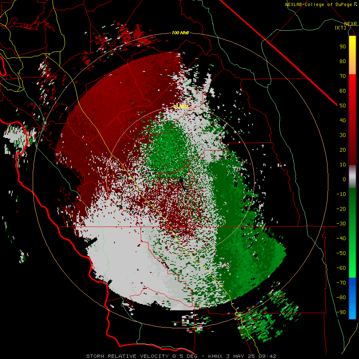Click the -90 value on the velocity scale
359x359 pixels.
tap(341, 312)
